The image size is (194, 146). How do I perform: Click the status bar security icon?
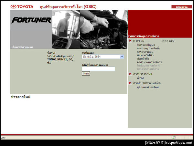click(174, 138)
